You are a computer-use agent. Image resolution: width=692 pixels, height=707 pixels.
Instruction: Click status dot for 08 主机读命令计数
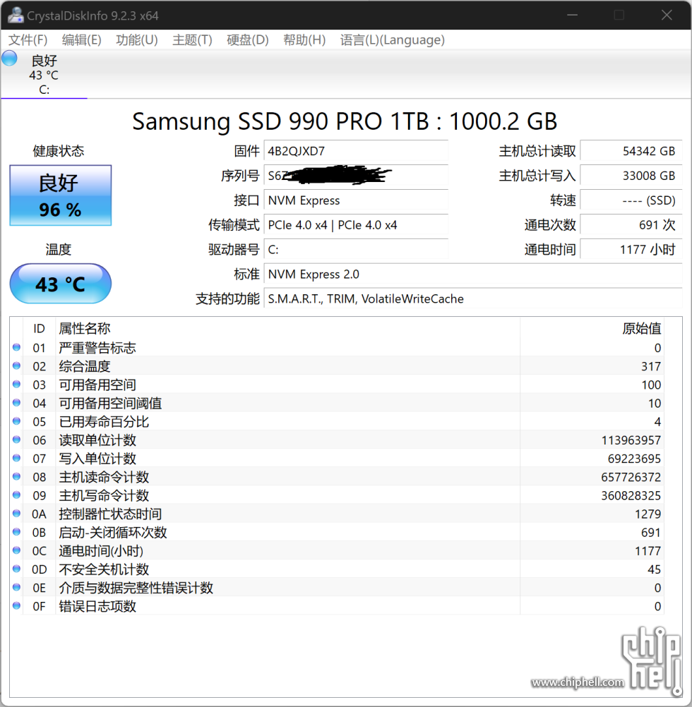(17, 476)
